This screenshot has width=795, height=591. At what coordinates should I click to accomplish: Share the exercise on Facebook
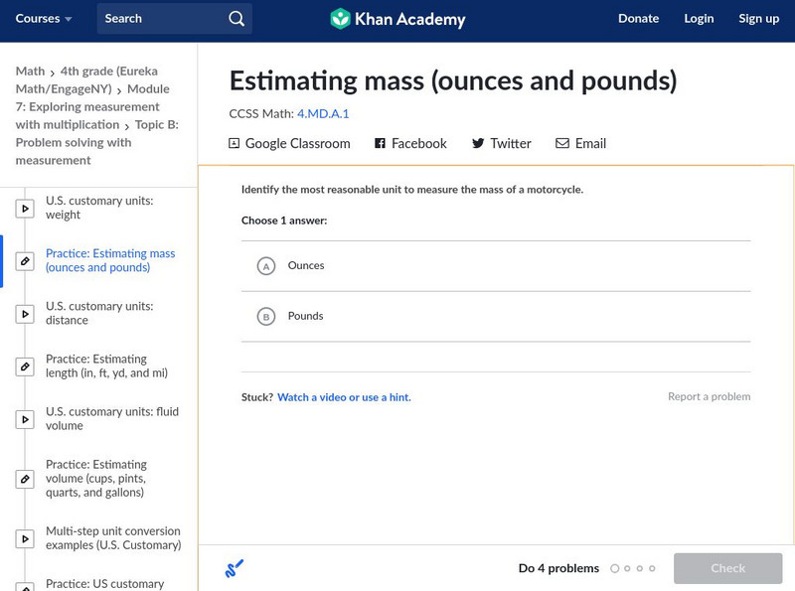click(x=410, y=144)
